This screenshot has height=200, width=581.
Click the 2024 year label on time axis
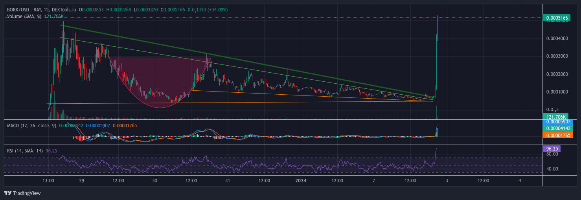click(301, 181)
